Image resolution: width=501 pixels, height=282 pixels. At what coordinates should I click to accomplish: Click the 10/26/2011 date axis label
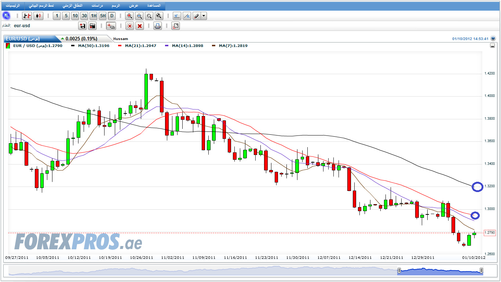(142, 258)
